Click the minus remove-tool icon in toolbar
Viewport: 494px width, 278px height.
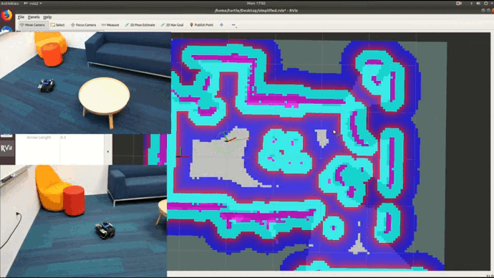pyautogui.click(x=233, y=25)
